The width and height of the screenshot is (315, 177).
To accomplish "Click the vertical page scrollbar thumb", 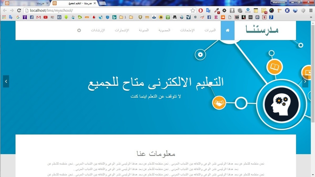I will pyautogui.click(x=313, y=74).
